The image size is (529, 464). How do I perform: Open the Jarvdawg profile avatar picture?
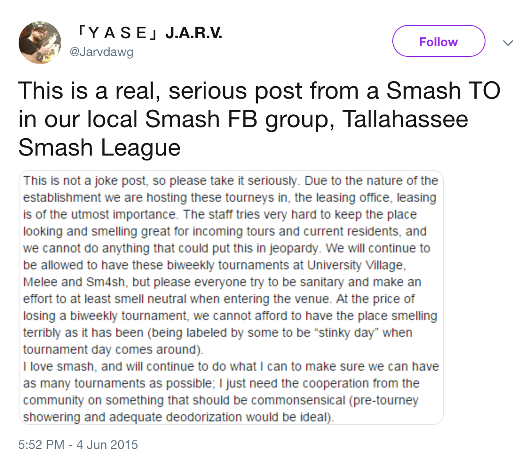pos(40,43)
